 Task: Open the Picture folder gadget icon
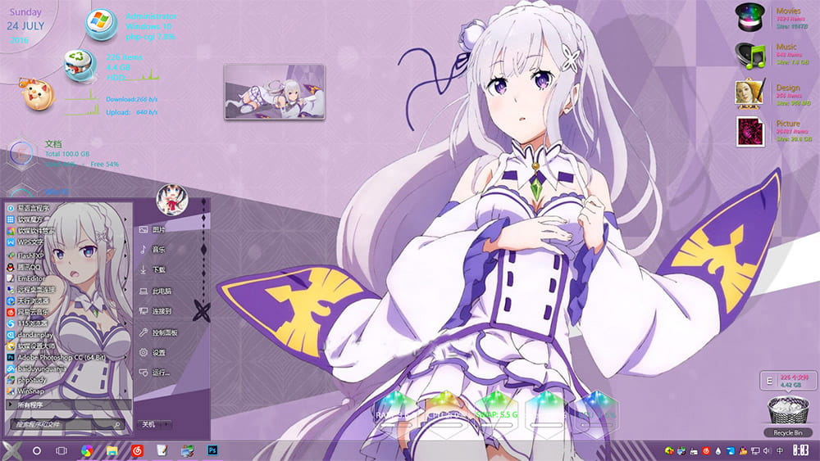click(x=750, y=131)
